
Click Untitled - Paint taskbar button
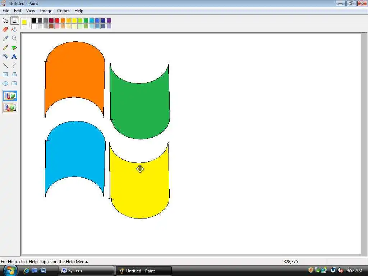click(144, 271)
